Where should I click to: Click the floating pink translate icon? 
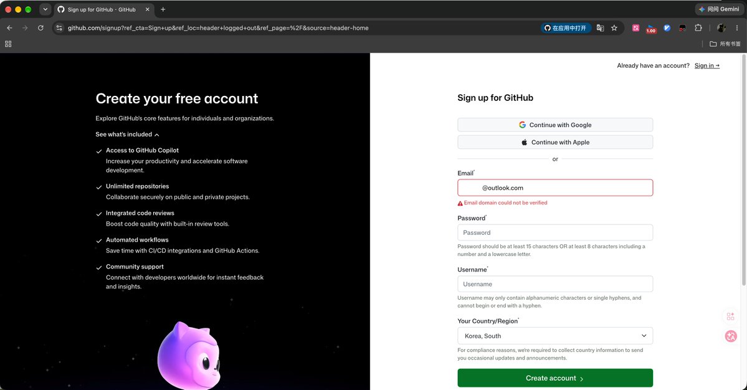point(731,336)
